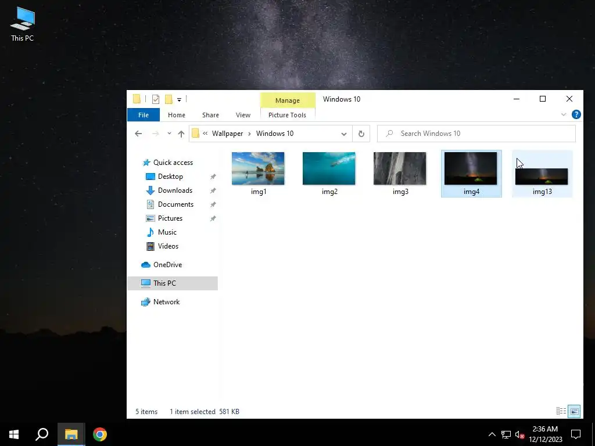The width and height of the screenshot is (595, 446).
Task: Open Desktop in navigation pane
Action: (x=170, y=177)
